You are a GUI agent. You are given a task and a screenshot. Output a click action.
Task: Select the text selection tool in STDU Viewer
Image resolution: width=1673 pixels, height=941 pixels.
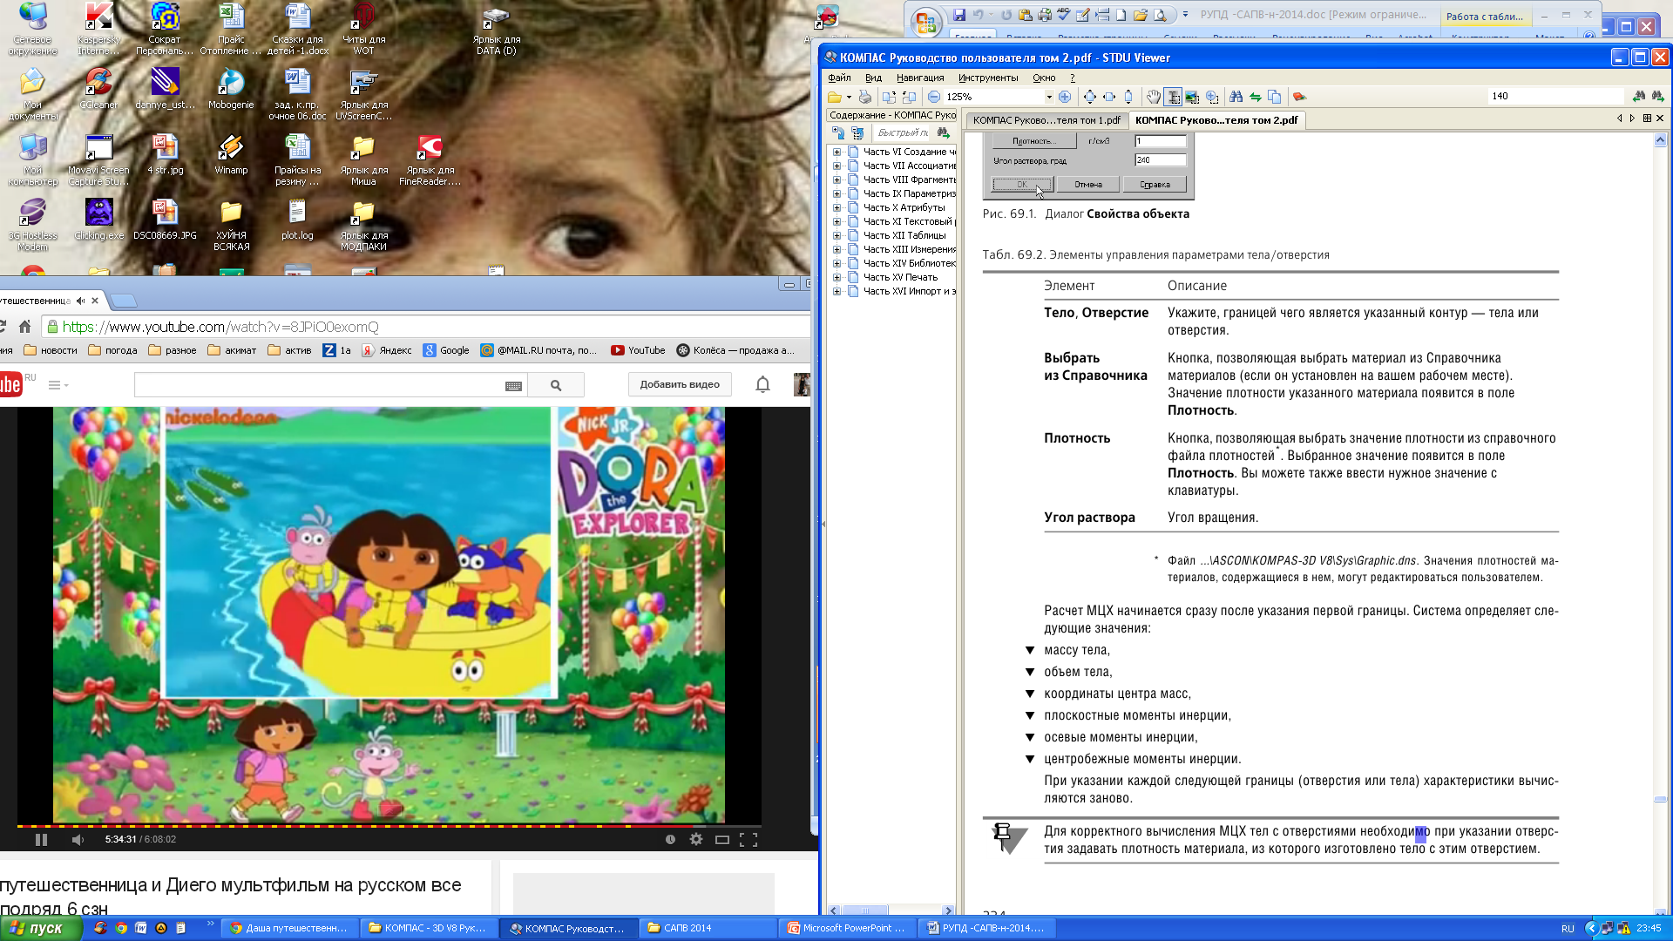coord(1173,97)
